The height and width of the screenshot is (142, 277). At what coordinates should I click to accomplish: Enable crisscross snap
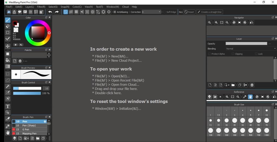tap(76, 12)
